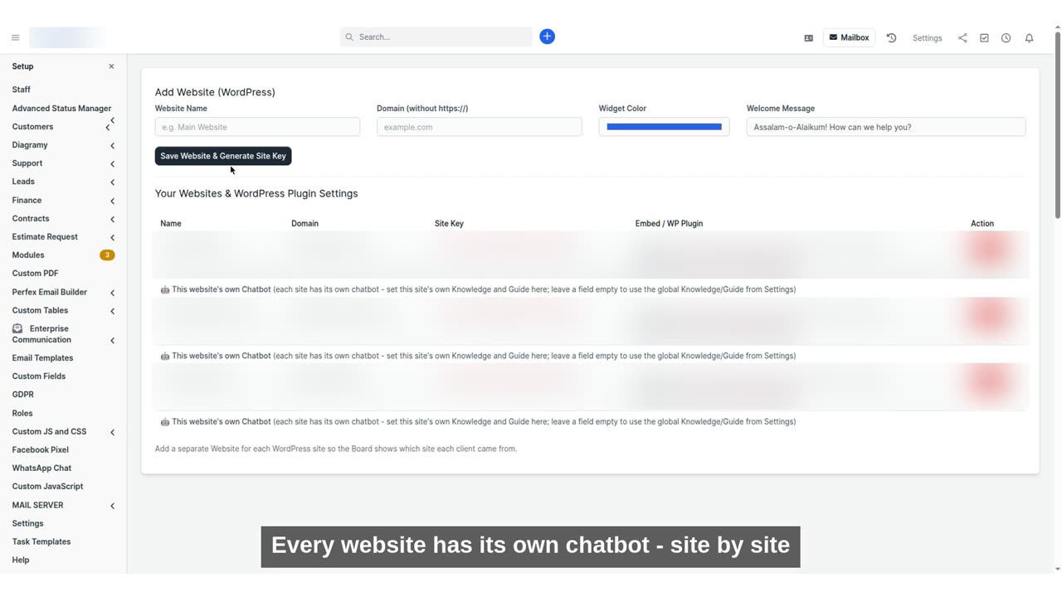This screenshot has width=1062, height=597.
Task: Click the Action column header
Action: 982,224
